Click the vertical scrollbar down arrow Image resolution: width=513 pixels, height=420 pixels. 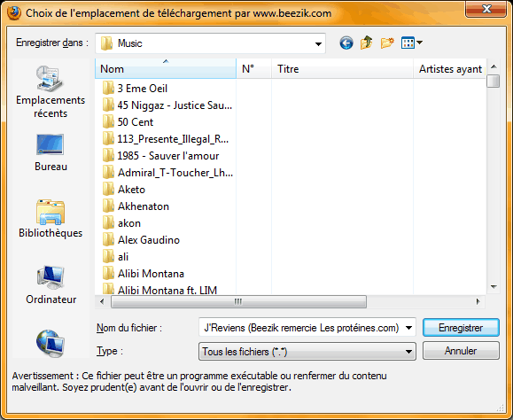click(x=494, y=287)
